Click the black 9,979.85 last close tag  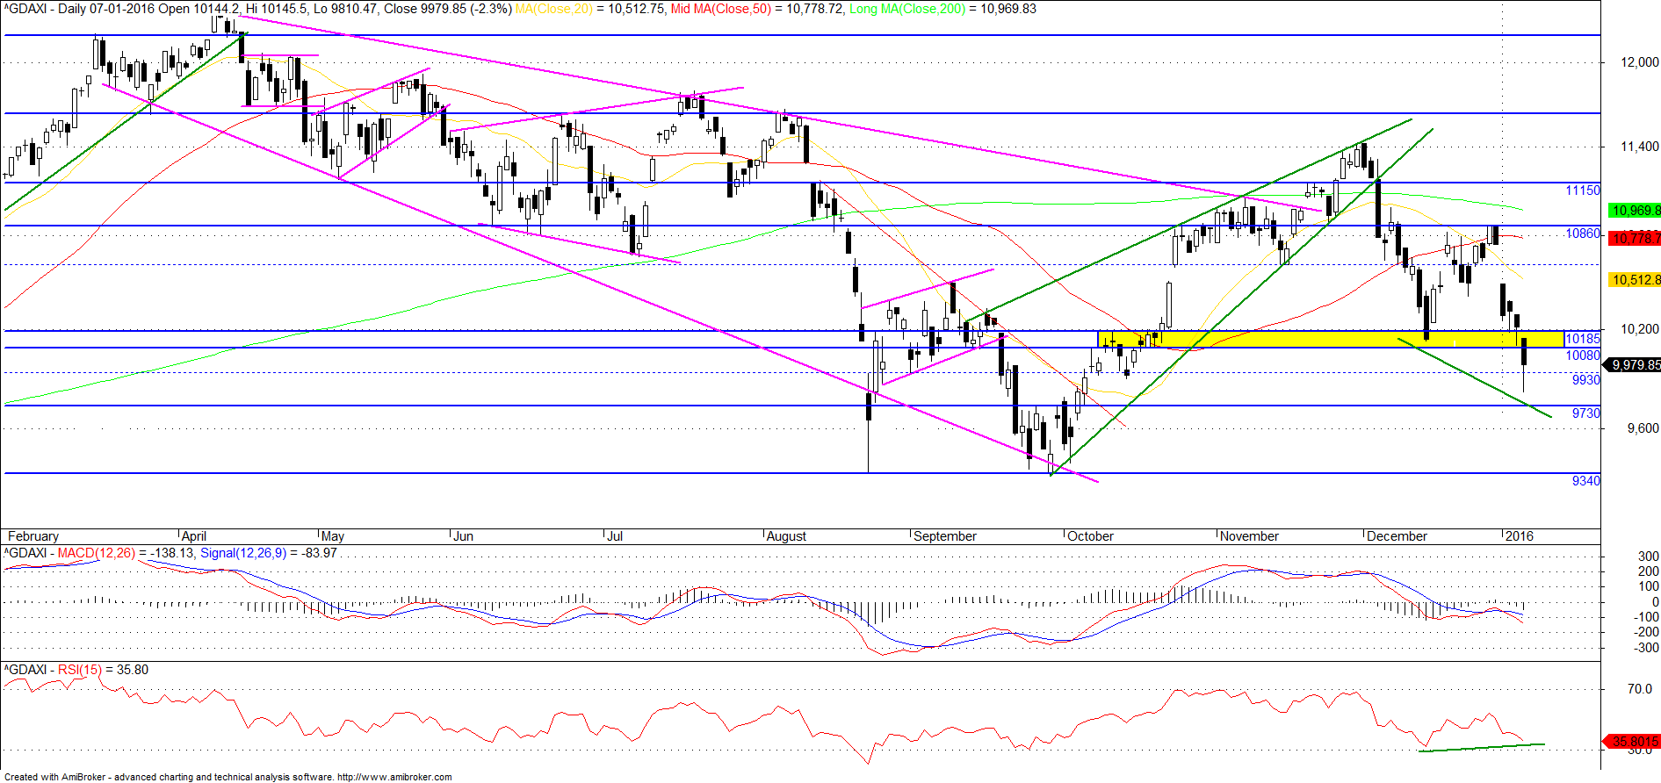click(1632, 364)
